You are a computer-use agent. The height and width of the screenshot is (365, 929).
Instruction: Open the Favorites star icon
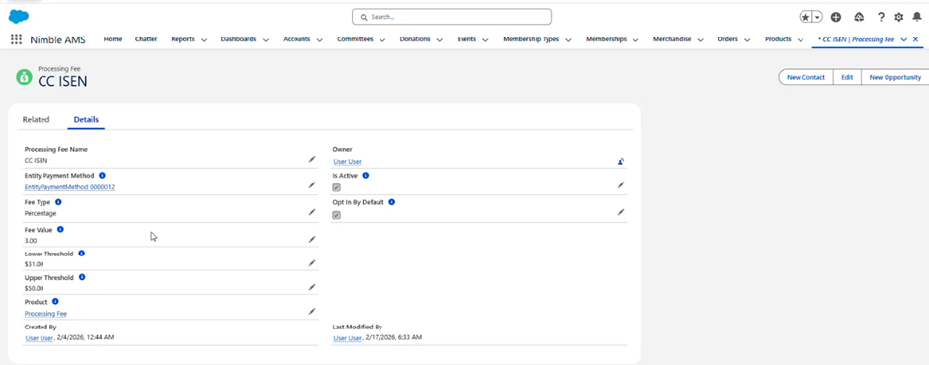point(805,17)
